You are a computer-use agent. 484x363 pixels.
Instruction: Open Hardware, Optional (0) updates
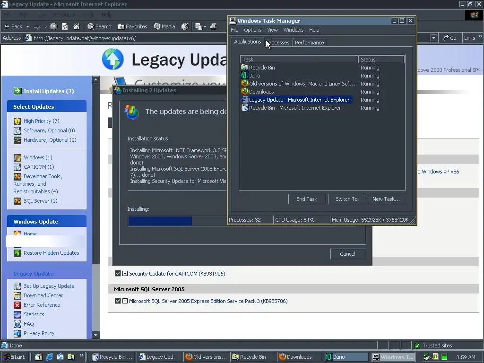[x=50, y=140]
